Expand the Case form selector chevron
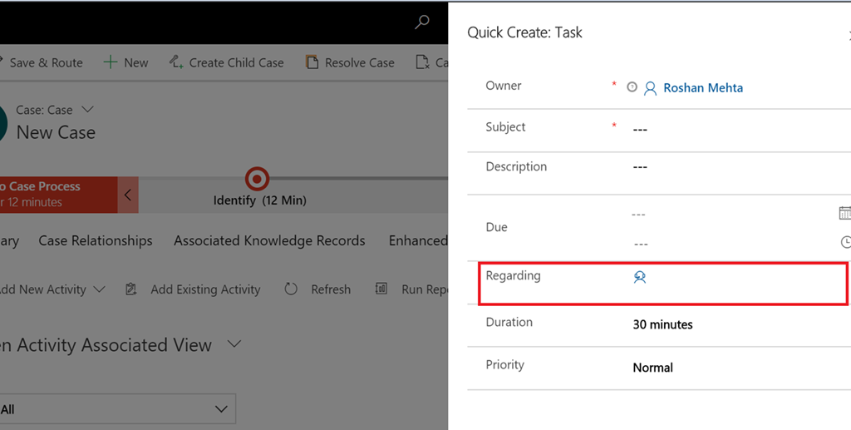 87,110
